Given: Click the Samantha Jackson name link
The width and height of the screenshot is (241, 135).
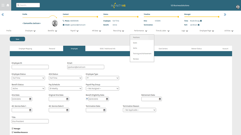Looking at the screenshot, I should (32, 23).
